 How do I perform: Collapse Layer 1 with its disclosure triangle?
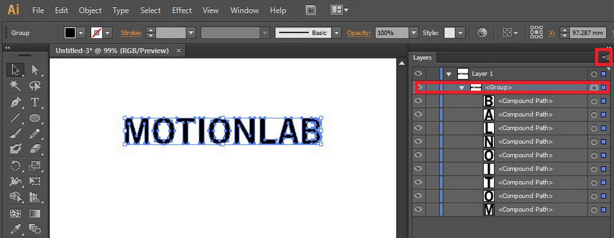(449, 74)
